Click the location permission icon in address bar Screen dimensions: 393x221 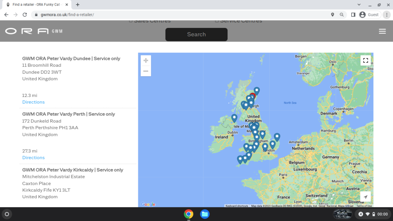coord(332,15)
